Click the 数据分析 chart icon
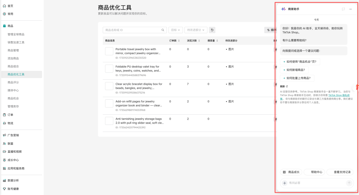 click(4, 180)
